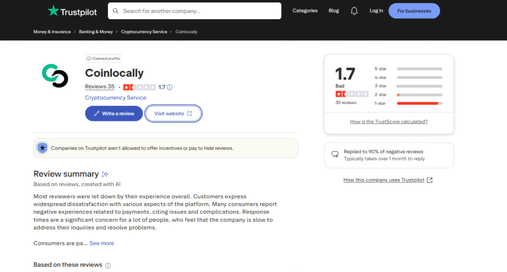Click the Coinlocally company logo

[x=55, y=76]
